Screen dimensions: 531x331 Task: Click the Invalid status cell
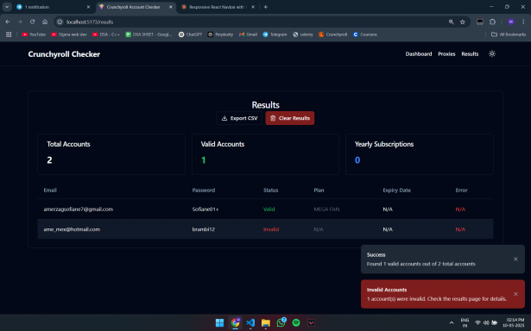[x=271, y=229]
